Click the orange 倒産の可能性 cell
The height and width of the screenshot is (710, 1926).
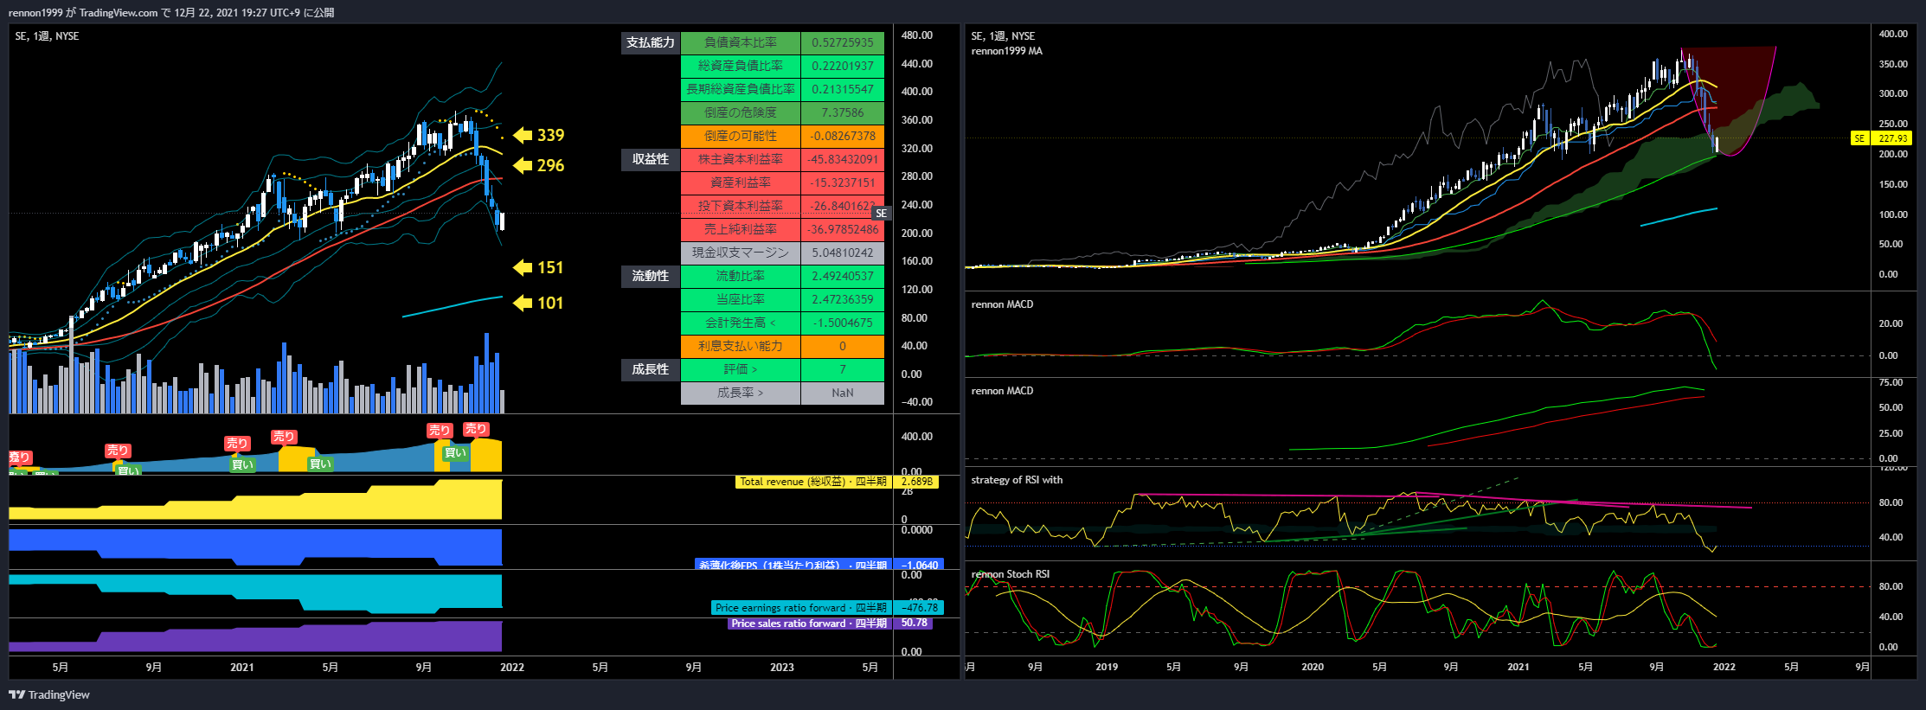coord(741,136)
